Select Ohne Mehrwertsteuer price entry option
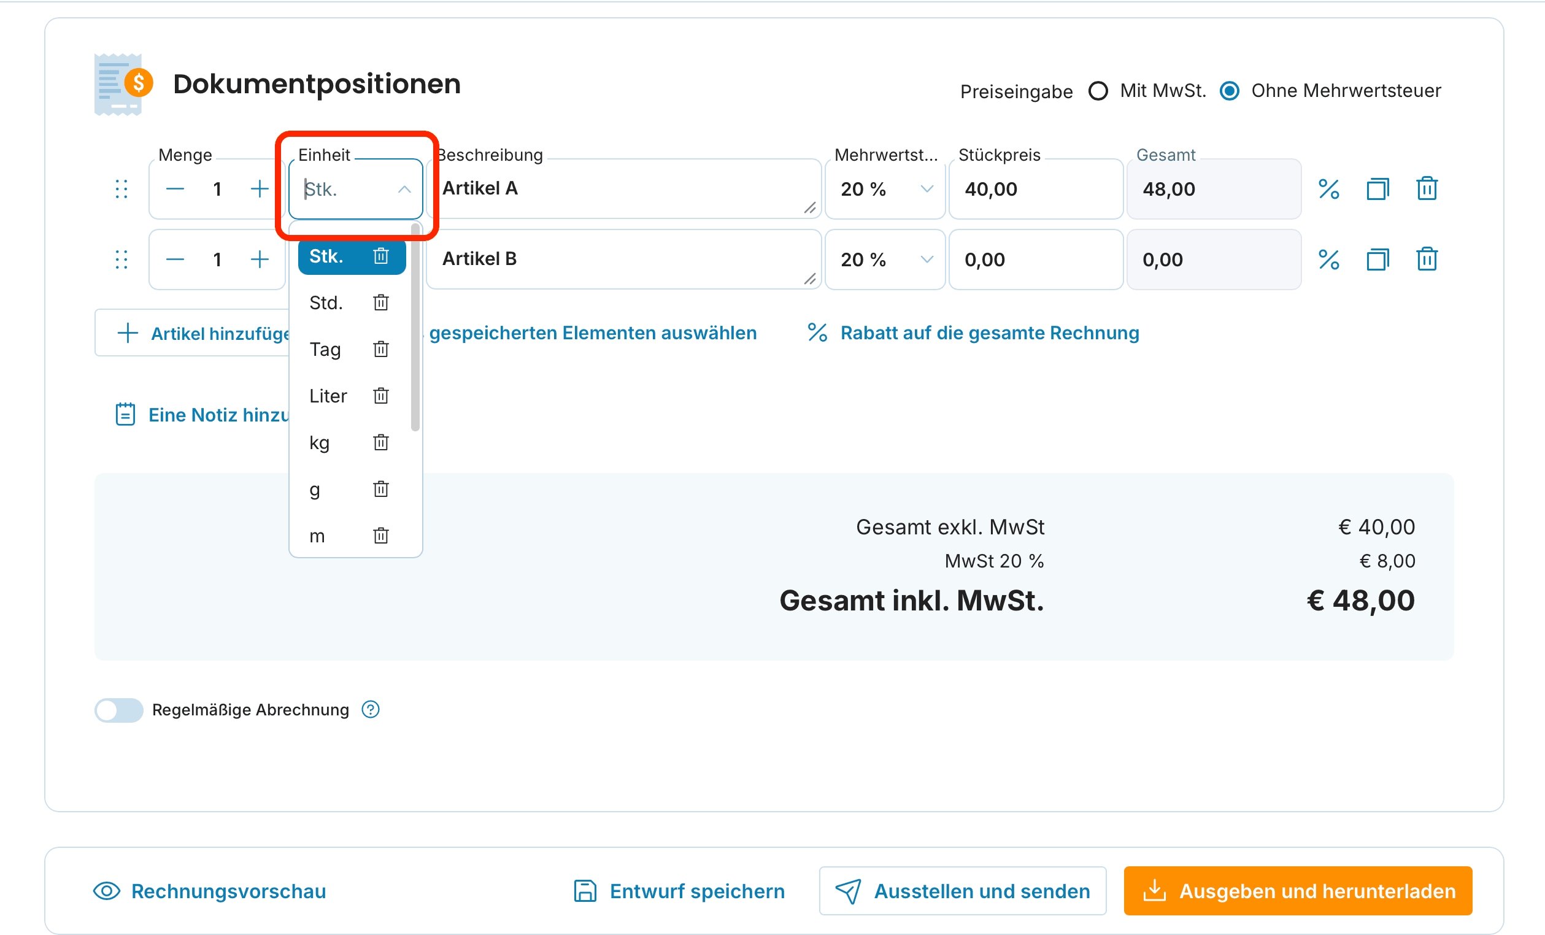 [x=1229, y=91]
